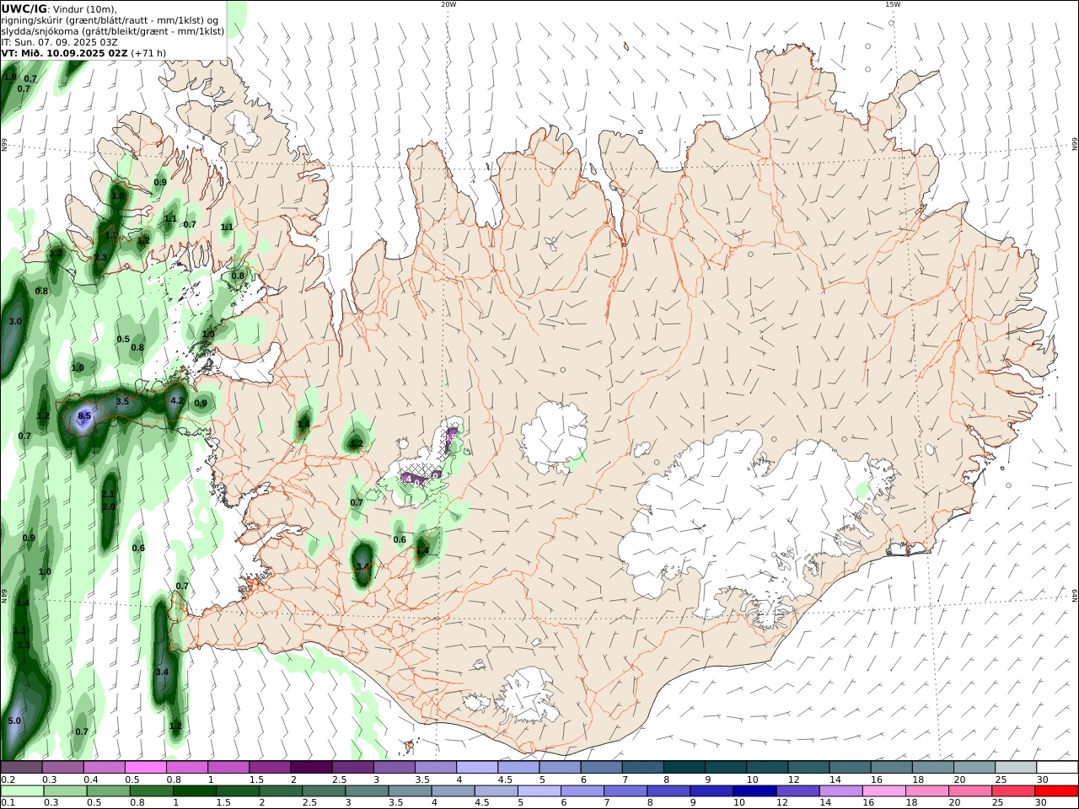Select the 3.0 precipitation value
The height and width of the screenshot is (809, 1079).
(x=15, y=322)
